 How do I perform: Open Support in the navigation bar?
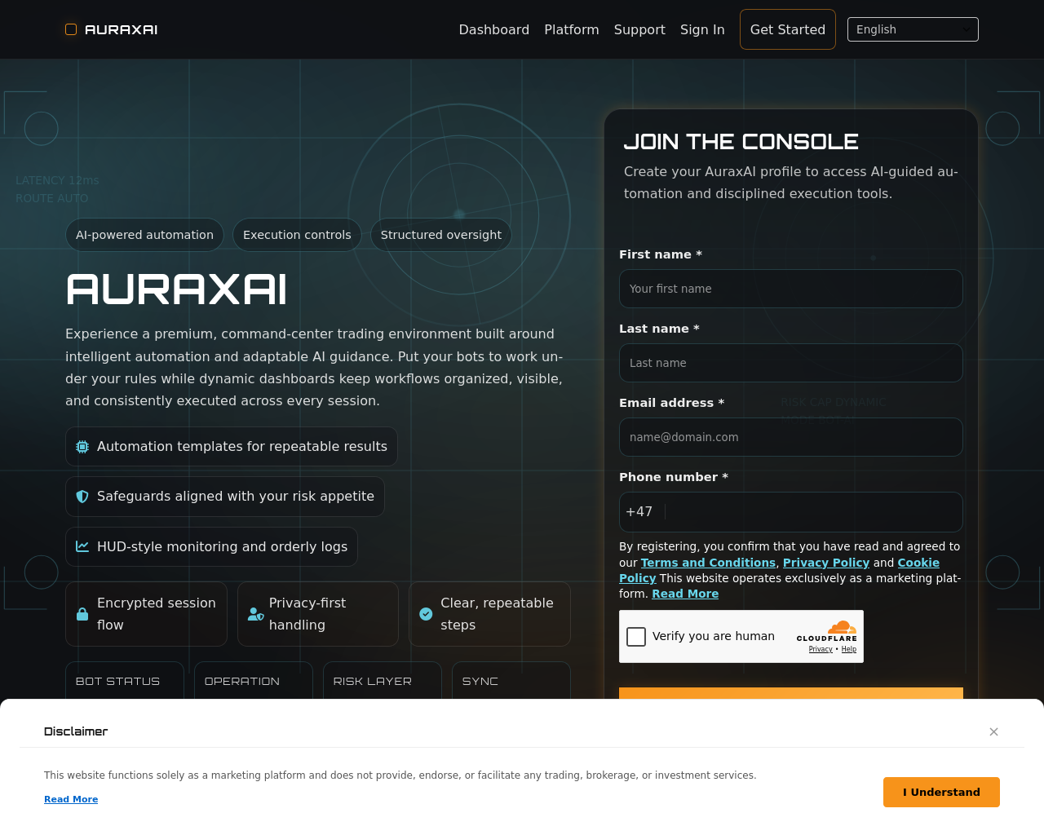pos(639,29)
